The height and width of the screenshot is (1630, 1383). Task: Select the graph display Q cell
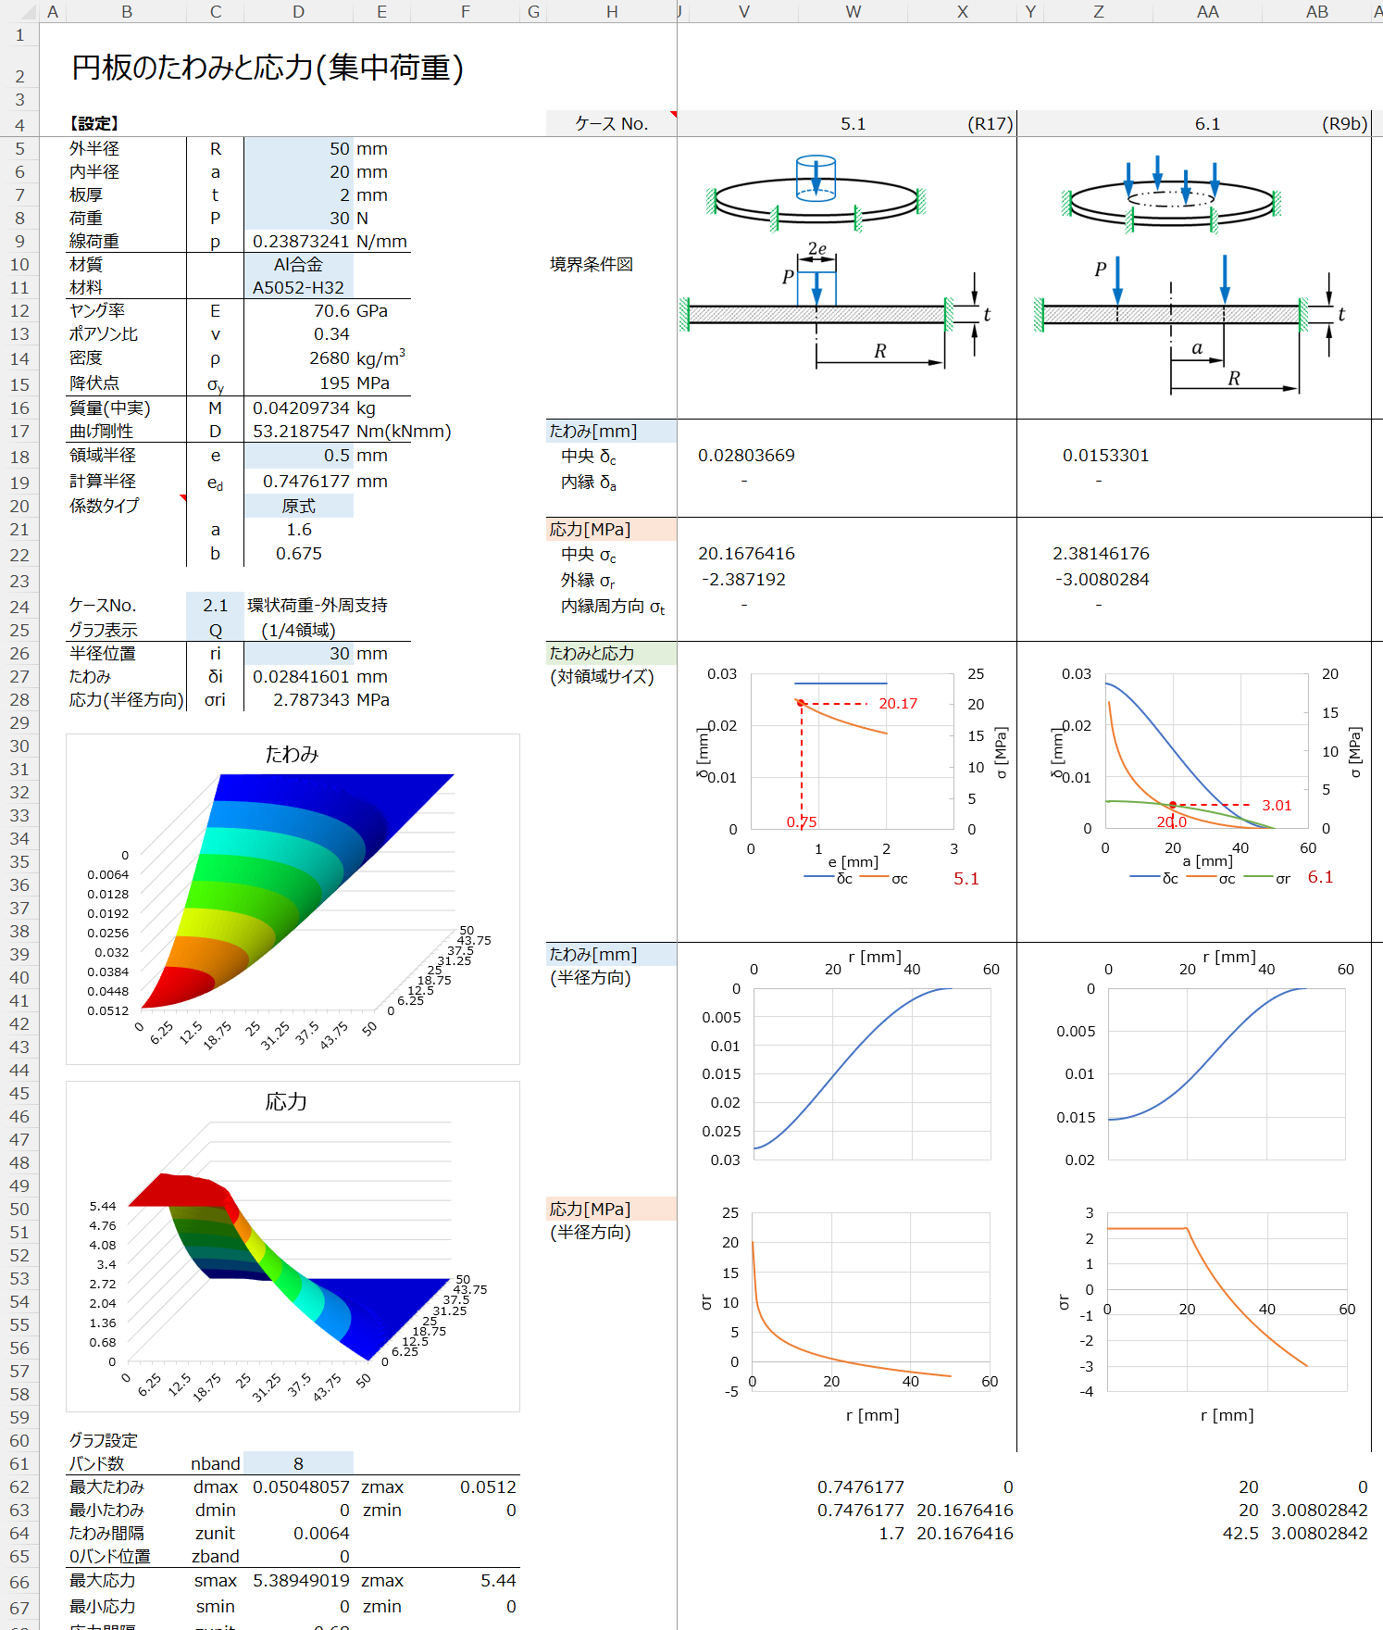point(215,631)
